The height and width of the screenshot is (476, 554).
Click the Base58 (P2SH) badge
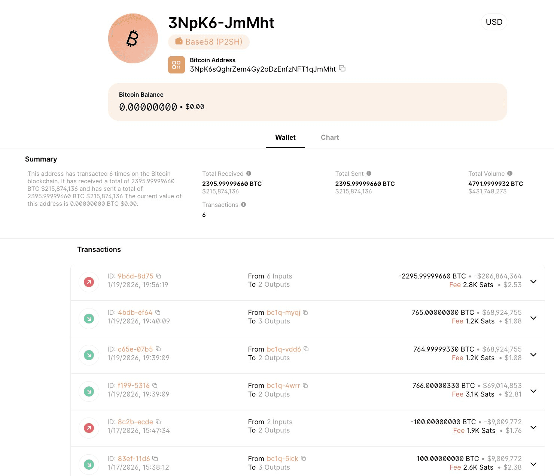point(209,42)
